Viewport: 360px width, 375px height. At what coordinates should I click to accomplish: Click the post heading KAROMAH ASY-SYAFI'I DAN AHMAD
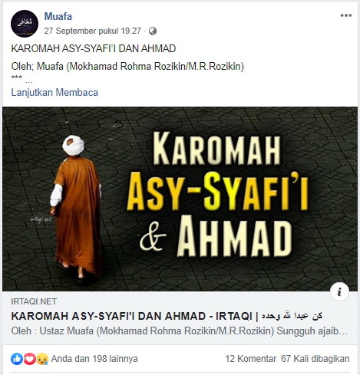click(94, 48)
